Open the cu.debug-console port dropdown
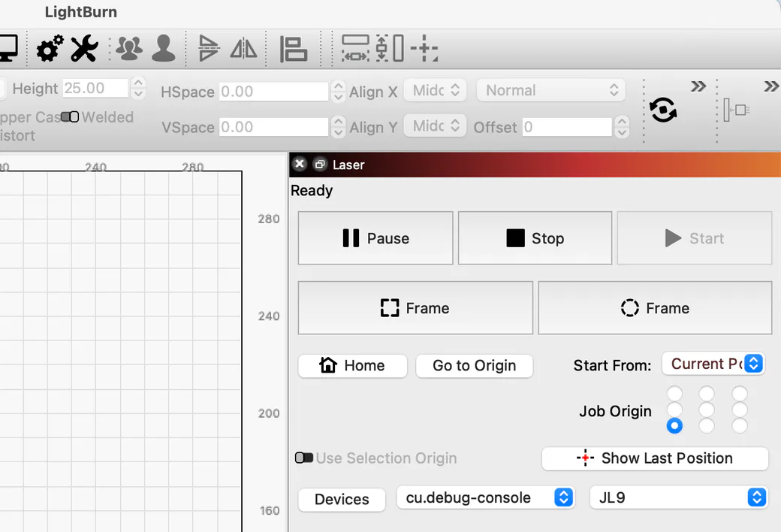The height and width of the screenshot is (532, 781). pyautogui.click(x=486, y=497)
